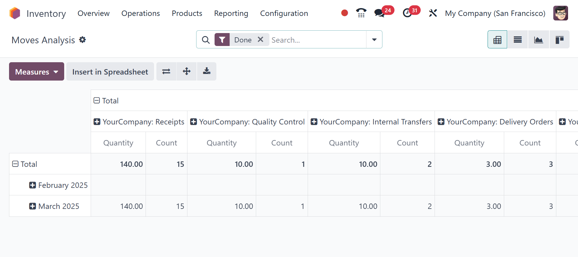Click the flip axis icon

(166, 72)
